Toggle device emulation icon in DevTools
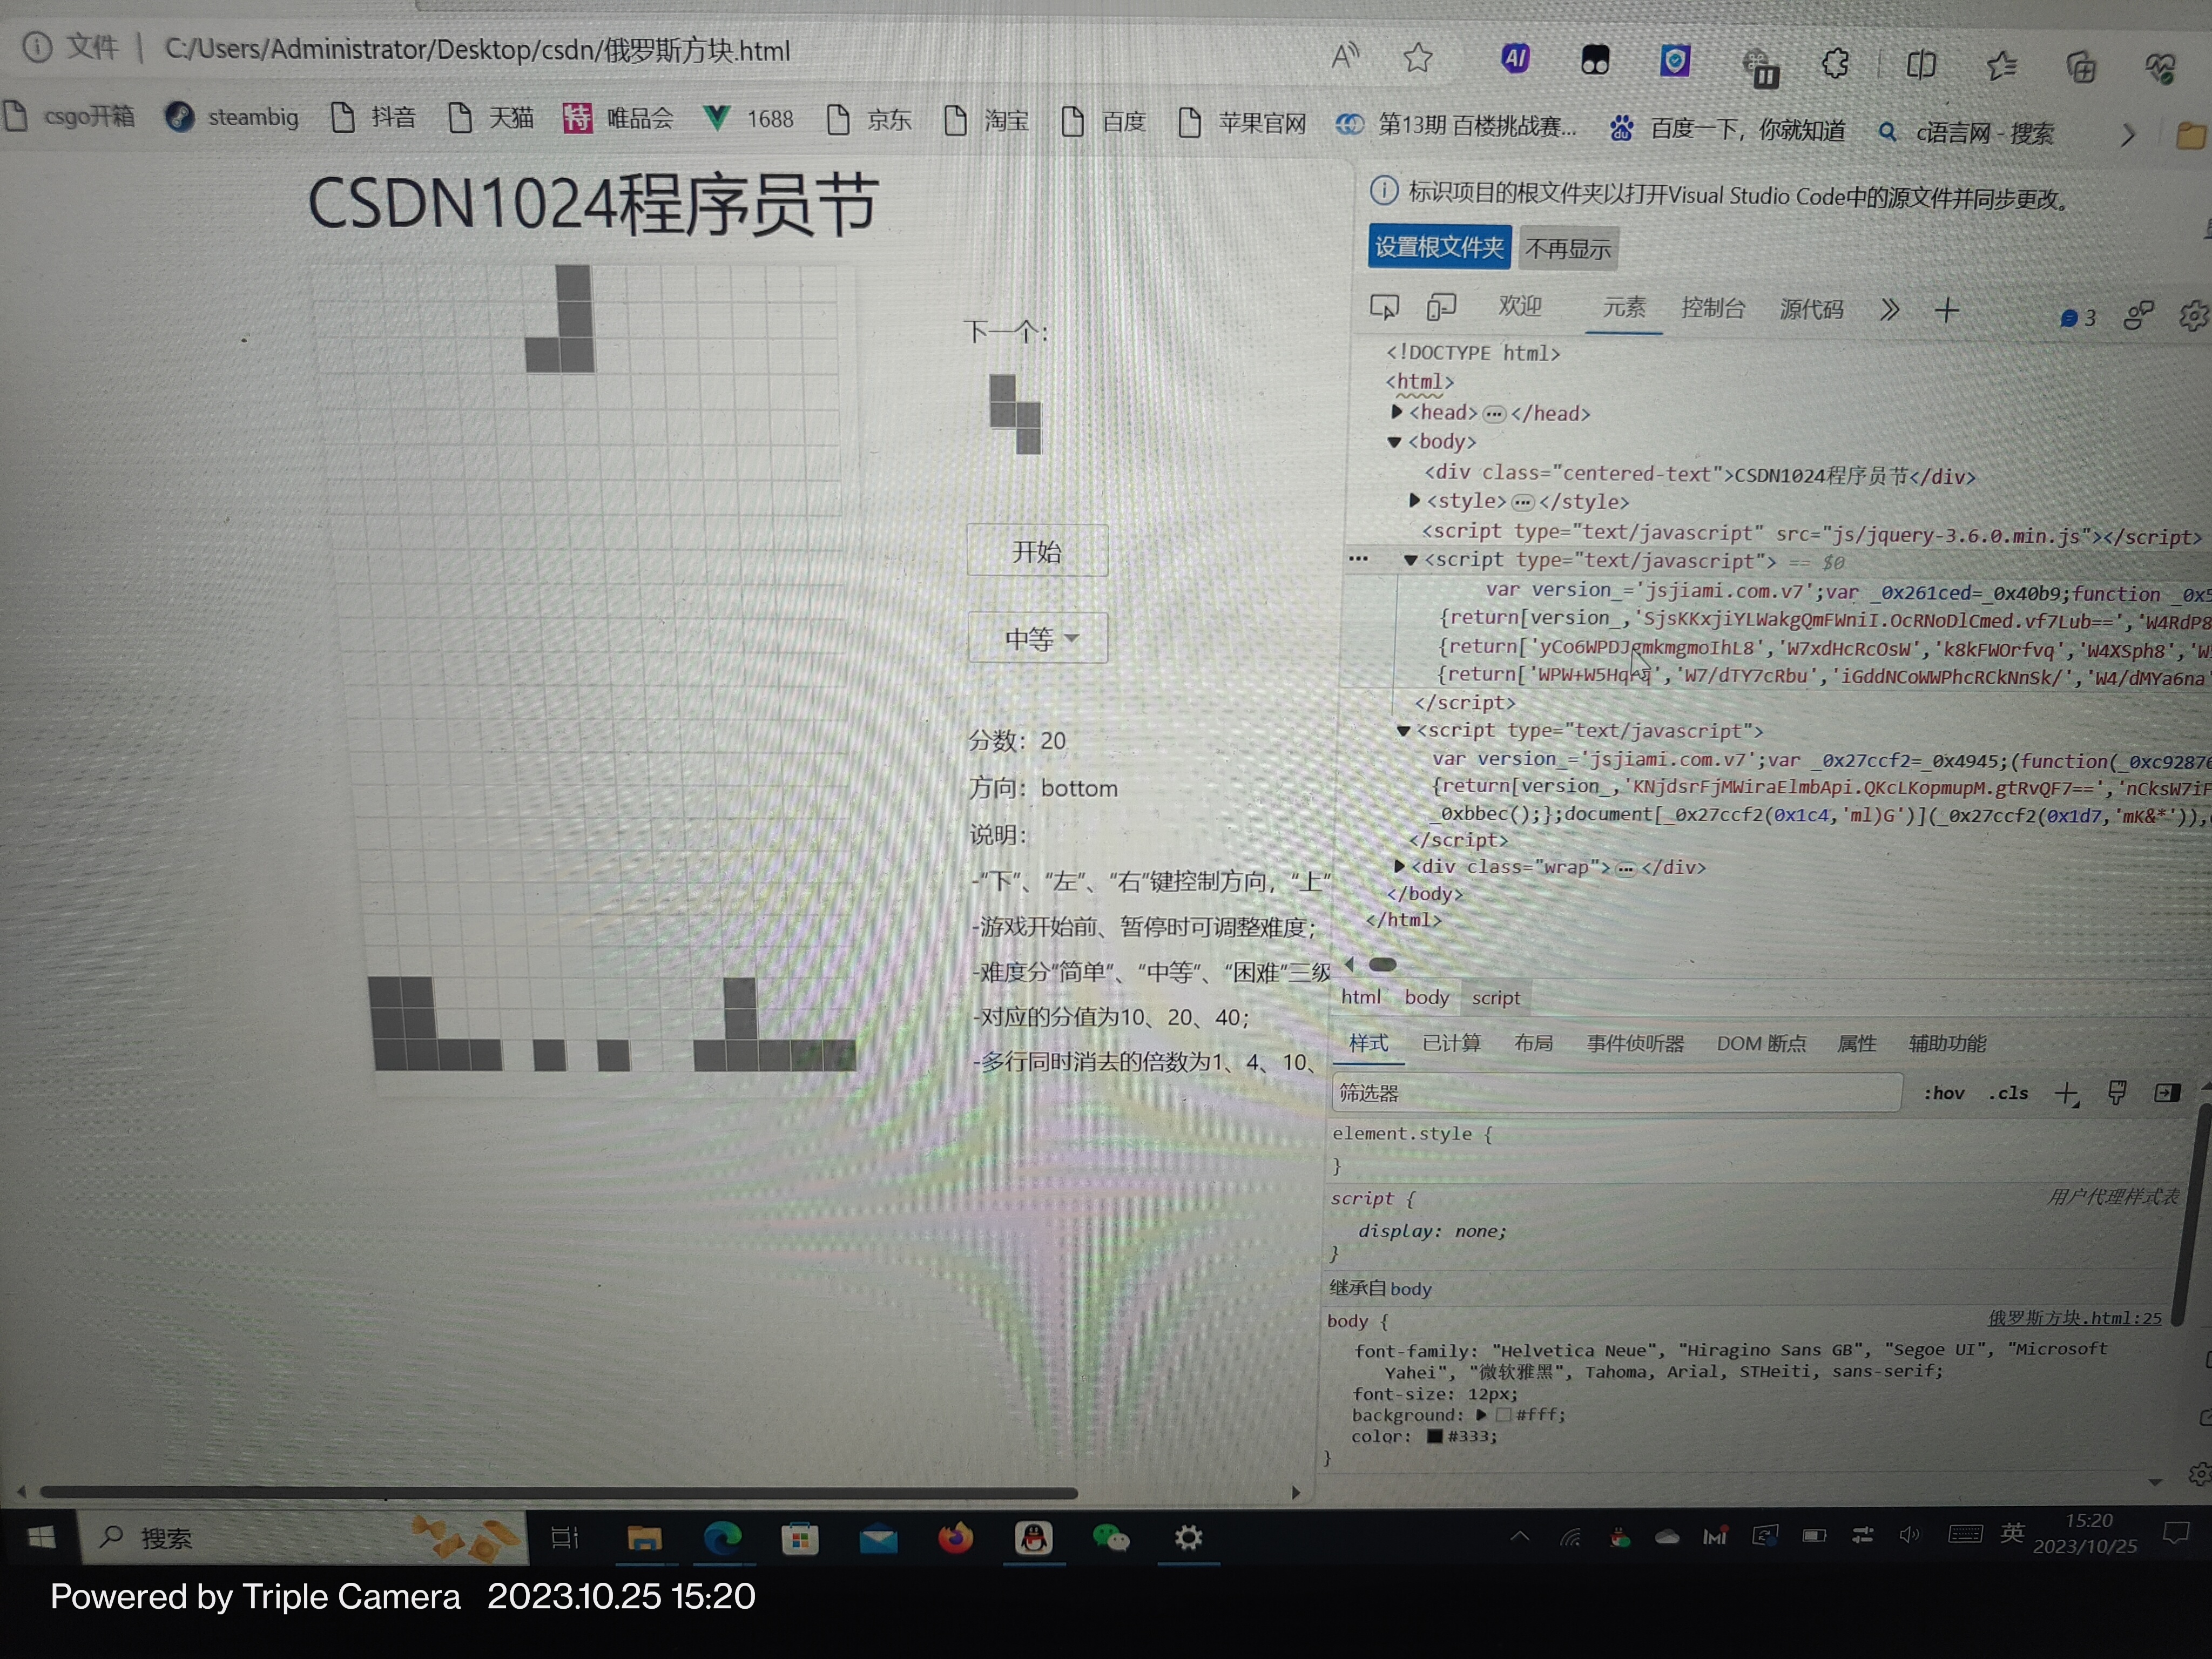This screenshot has height=1659, width=2212. click(1440, 307)
